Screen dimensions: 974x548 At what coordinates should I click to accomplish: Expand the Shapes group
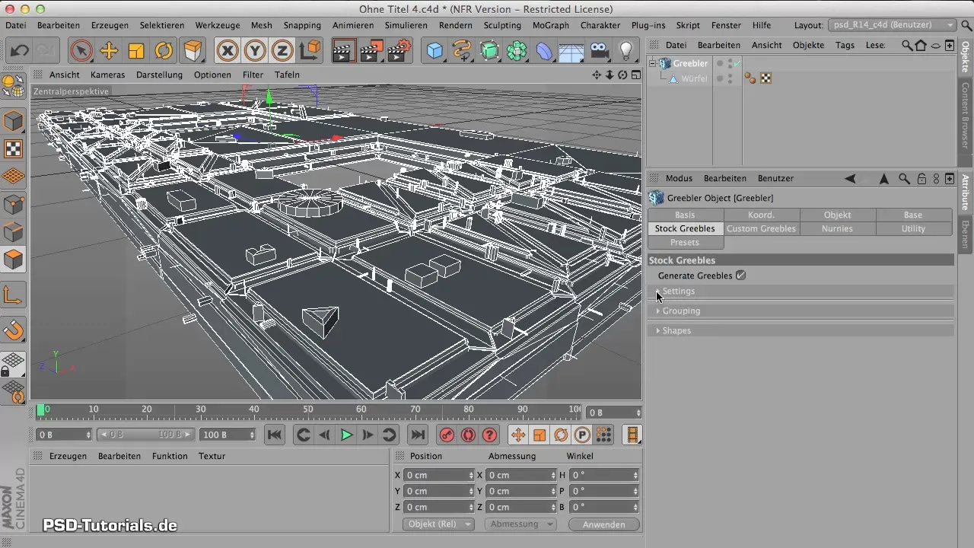coord(801,330)
